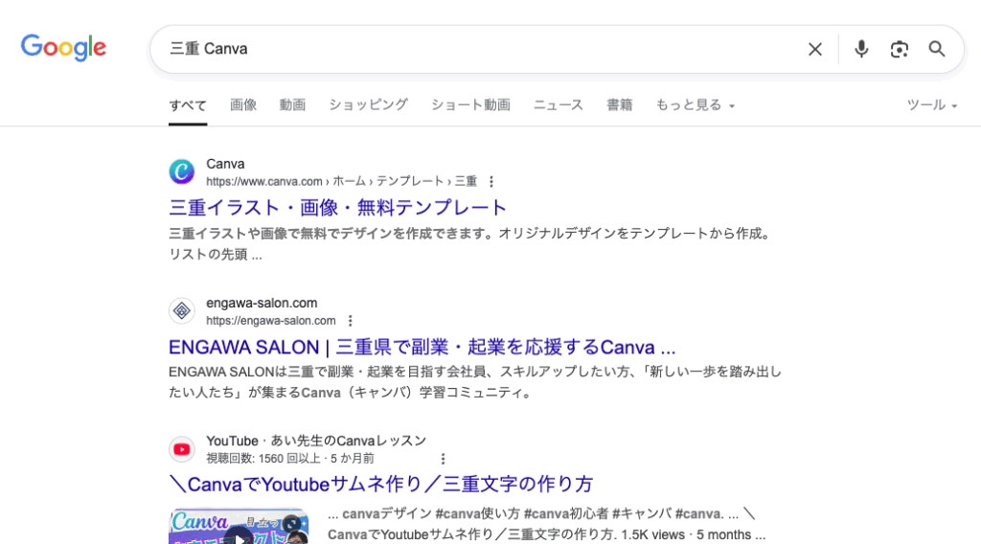Switch to the 動画 tab
This screenshot has width=981, height=544.
coord(292,105)
